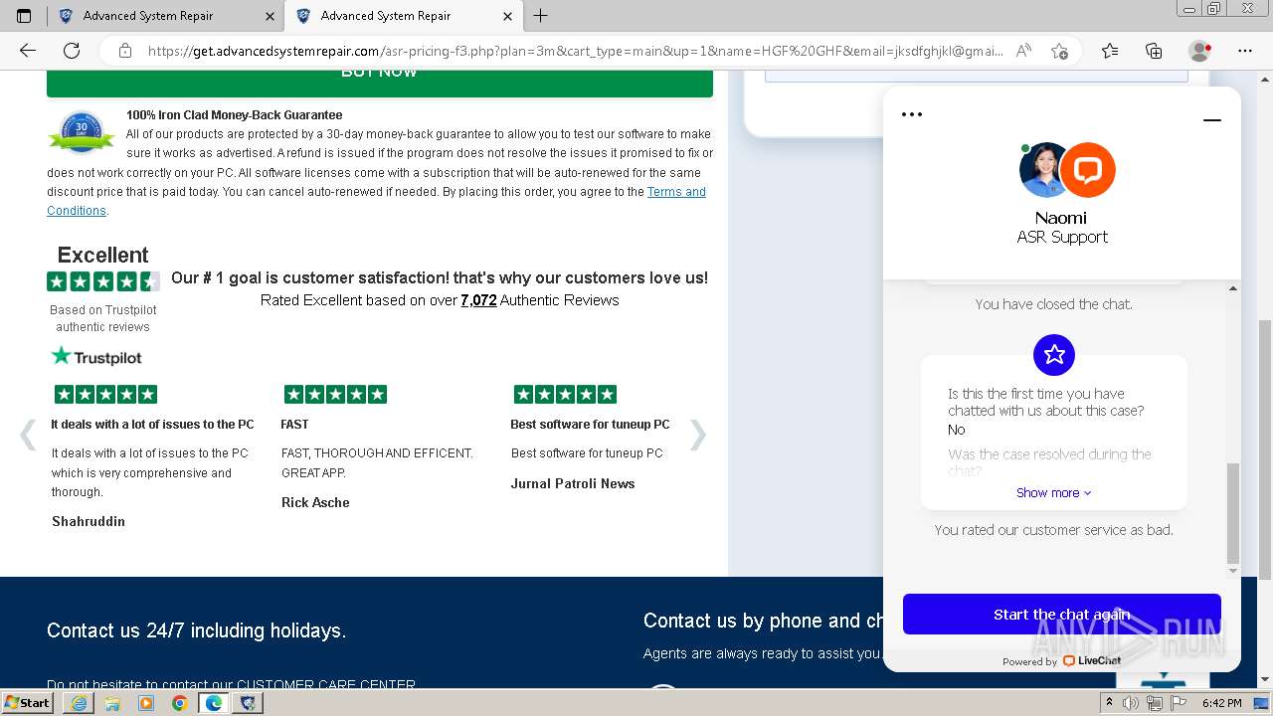Click the Excellent Trustpilot star rating
Image resolution: width=1273 pixels, height=716 pixels.
tap(103, 281)
